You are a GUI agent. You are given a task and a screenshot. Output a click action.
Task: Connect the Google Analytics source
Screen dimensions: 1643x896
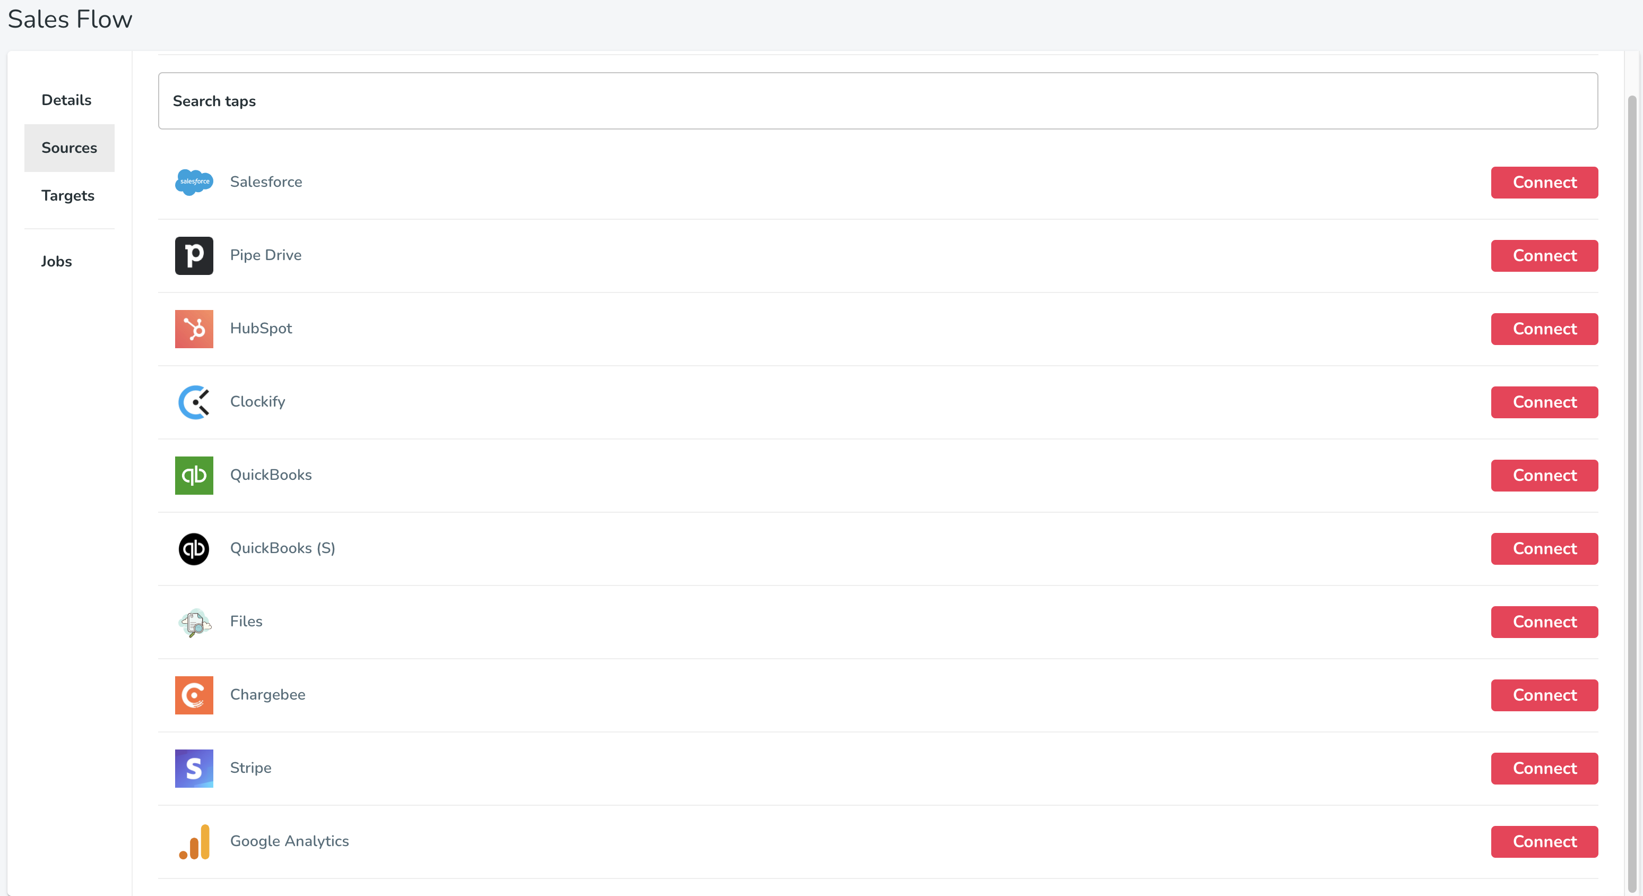[1544, 842]
